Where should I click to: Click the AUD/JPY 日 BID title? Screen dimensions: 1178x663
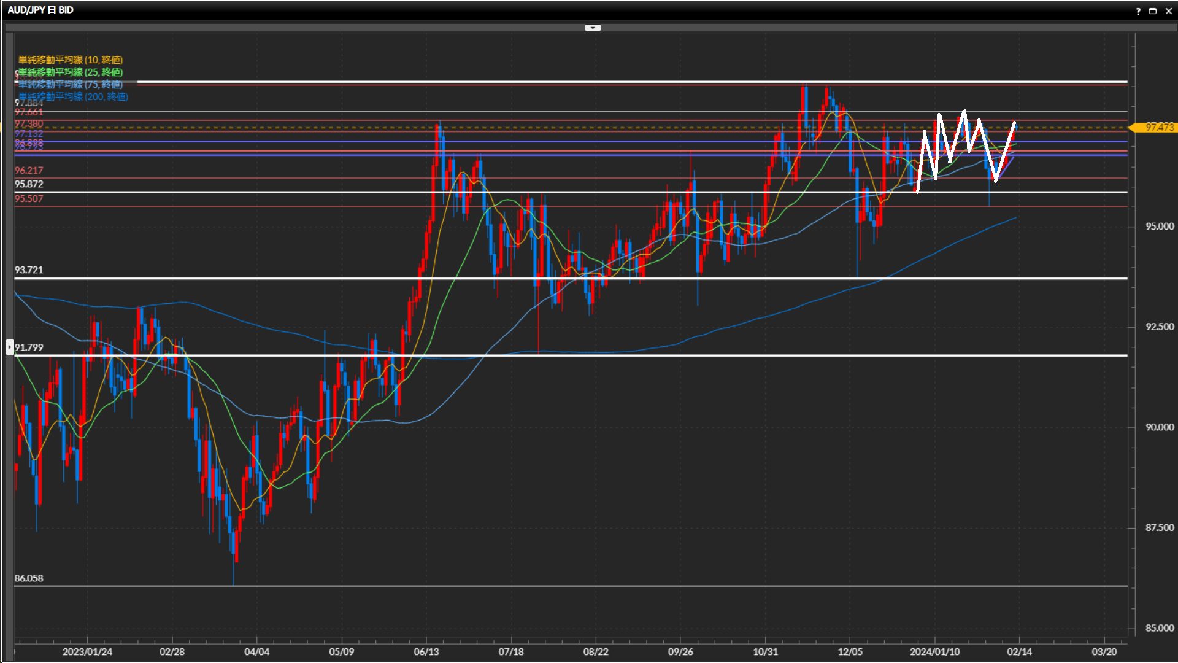tap(40, 10)
